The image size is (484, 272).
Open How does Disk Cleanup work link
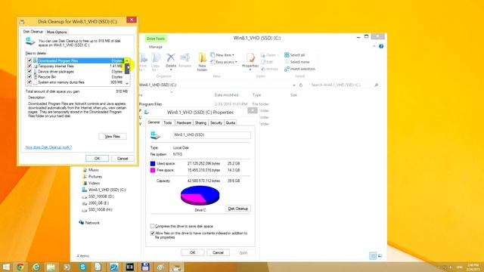(48, 147)
